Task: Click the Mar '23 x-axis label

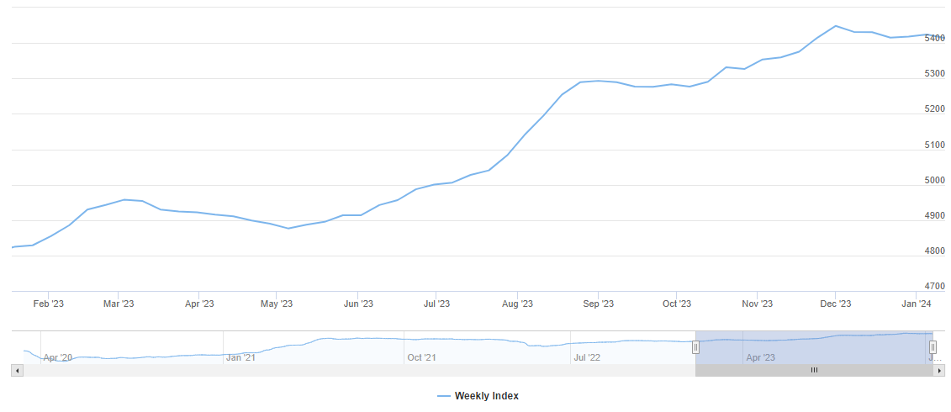Action: point(119,304)
